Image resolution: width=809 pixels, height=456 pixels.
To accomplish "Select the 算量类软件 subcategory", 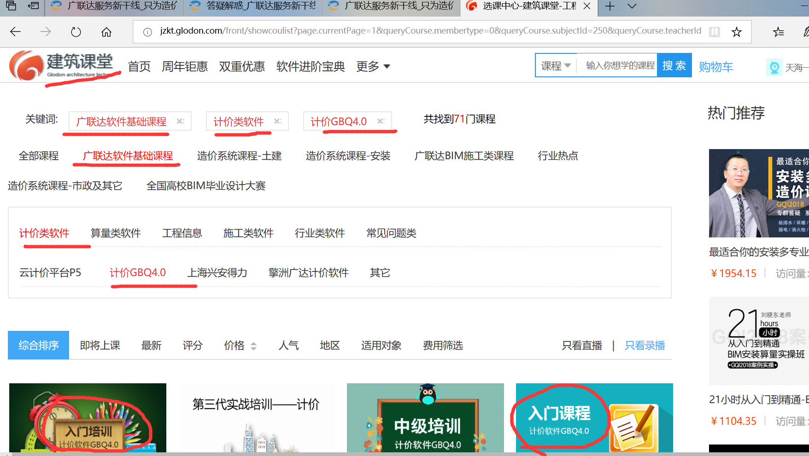I will click(x=116, y=233).
